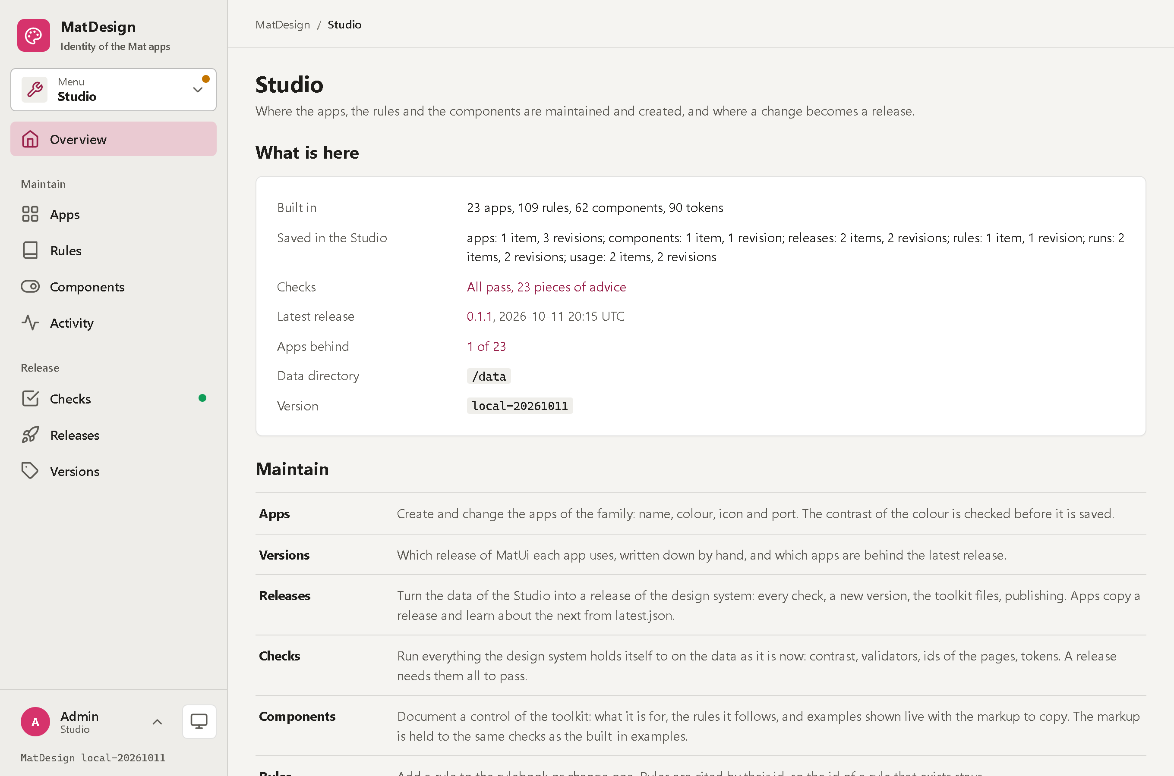Screen dimensions: 1174x776
Task: Click the 'local-20261011' version code value
Action: pyautogui.click(x=520, y=406)
